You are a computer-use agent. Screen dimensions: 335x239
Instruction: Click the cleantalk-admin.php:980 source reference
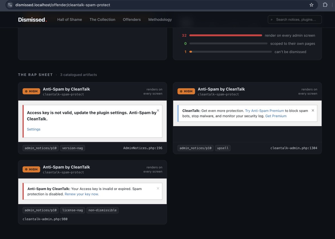pyautogui.click(x=45, y=219)
